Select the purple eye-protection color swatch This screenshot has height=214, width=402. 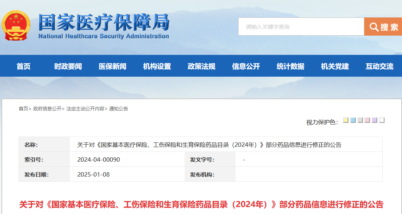pyautogui.click(x=375, y=120)
